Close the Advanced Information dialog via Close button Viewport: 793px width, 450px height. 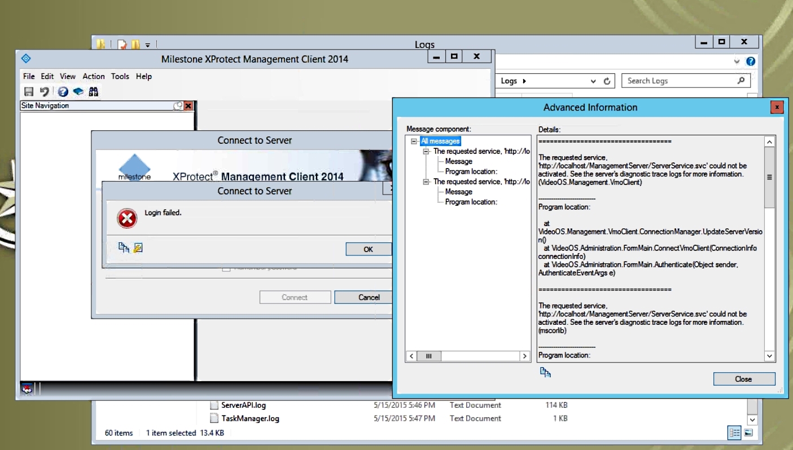(x=743, y=378)
